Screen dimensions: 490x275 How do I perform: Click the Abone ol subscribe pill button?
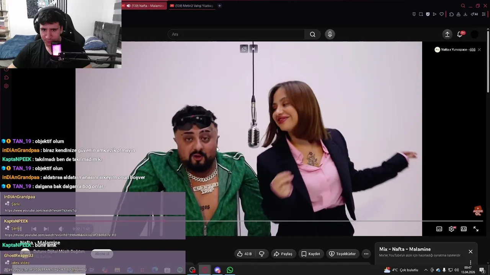pyautogui.click(x=102, y=254)
